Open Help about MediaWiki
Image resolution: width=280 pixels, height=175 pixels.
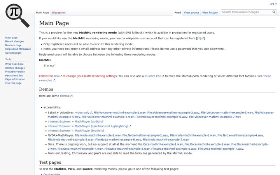click(x=18, y=49)
